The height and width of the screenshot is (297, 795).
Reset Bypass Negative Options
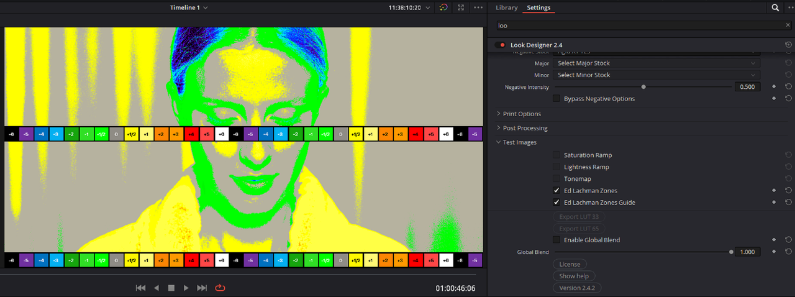point(788,98)
